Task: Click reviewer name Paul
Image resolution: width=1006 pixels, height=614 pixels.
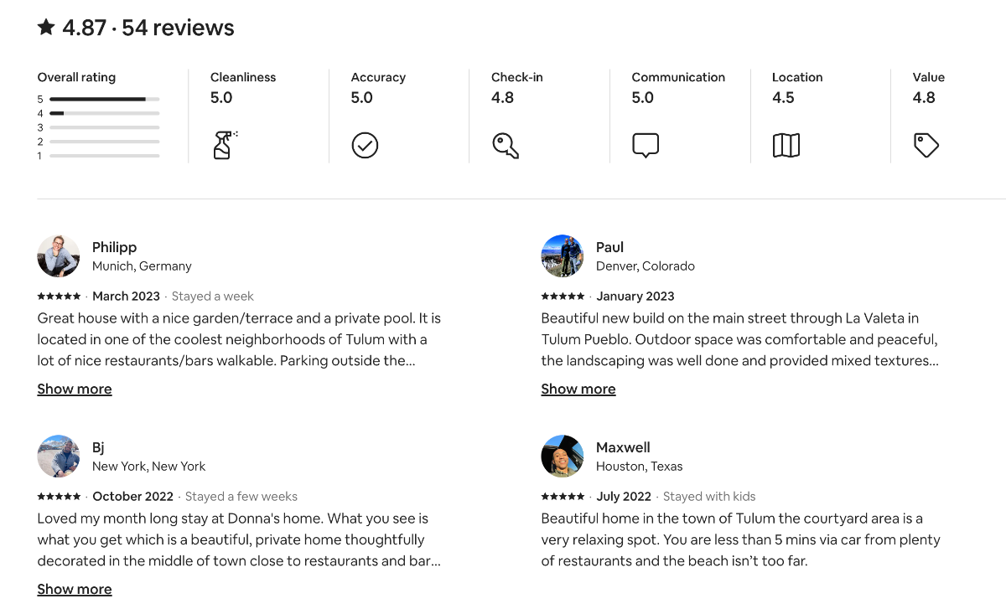Action: click(609, 247)
